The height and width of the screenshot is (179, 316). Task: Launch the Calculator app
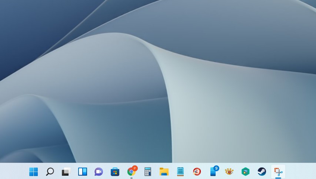click(x=148, y=172)
